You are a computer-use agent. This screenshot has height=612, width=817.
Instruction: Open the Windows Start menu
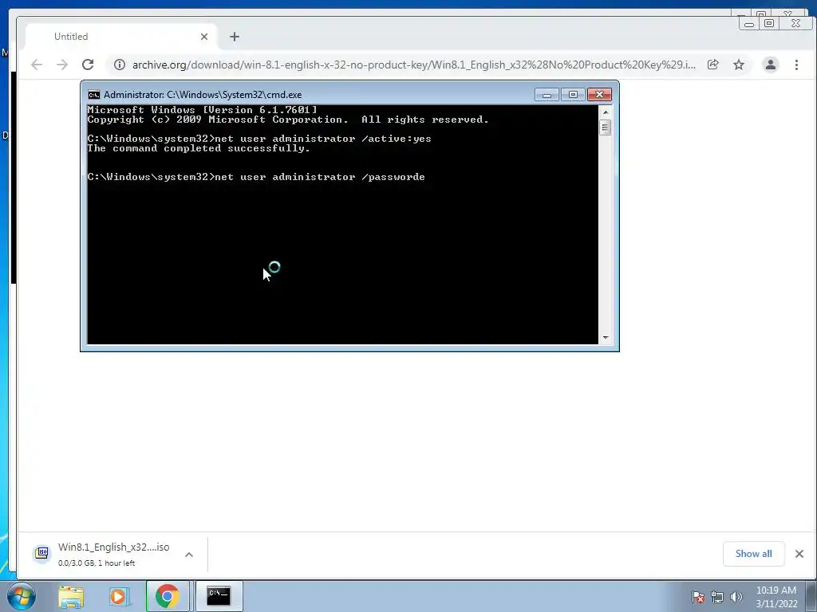[x=22, y=596]
